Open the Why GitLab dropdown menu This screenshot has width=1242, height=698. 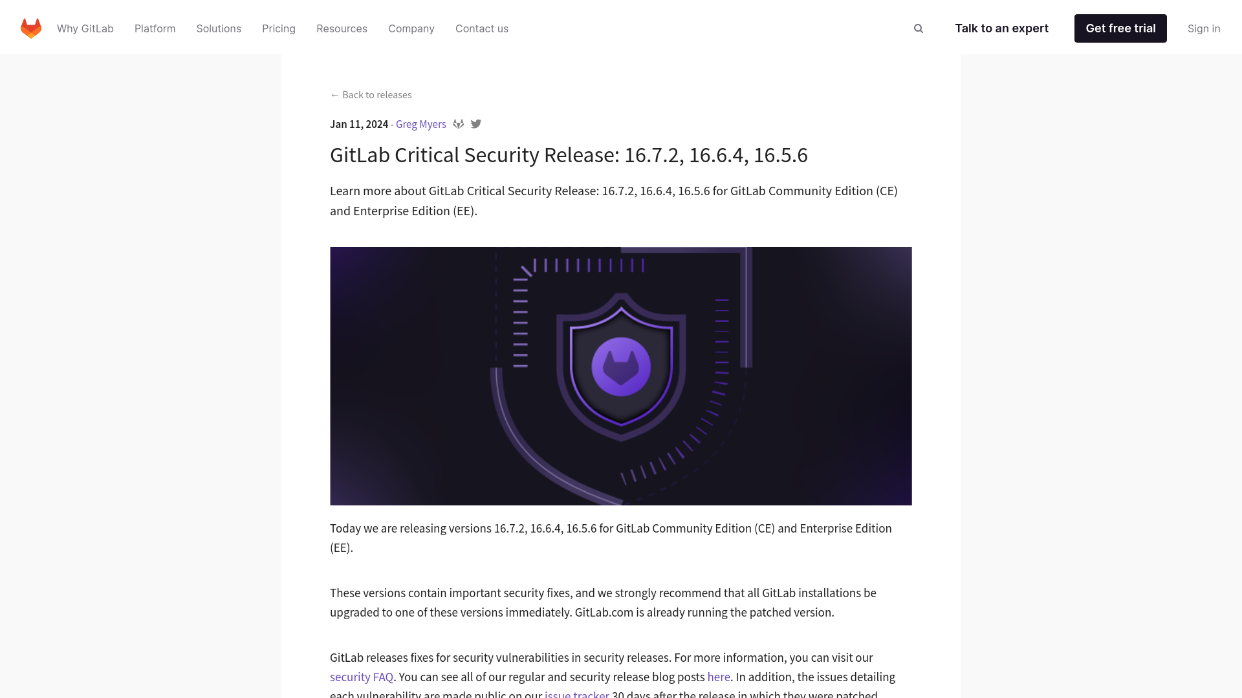tap(85, 28)
